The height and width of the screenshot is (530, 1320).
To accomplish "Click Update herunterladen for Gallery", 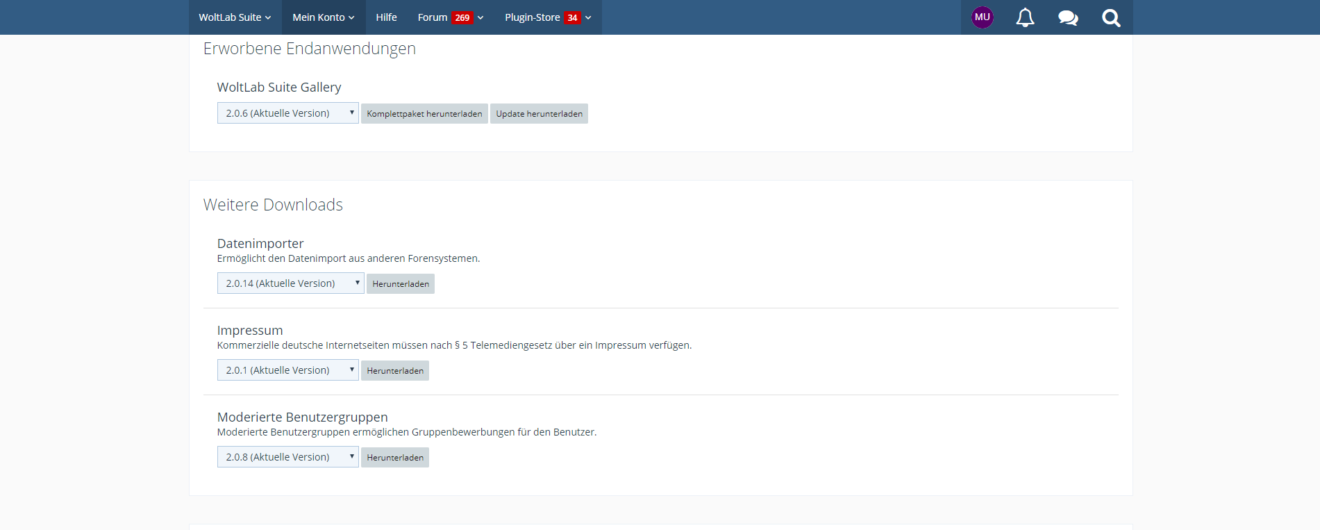I will pos(539,114).
